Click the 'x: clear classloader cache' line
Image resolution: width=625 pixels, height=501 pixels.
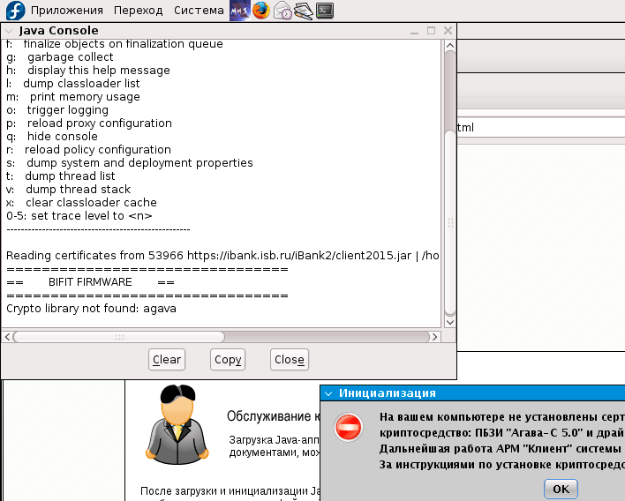81,203
